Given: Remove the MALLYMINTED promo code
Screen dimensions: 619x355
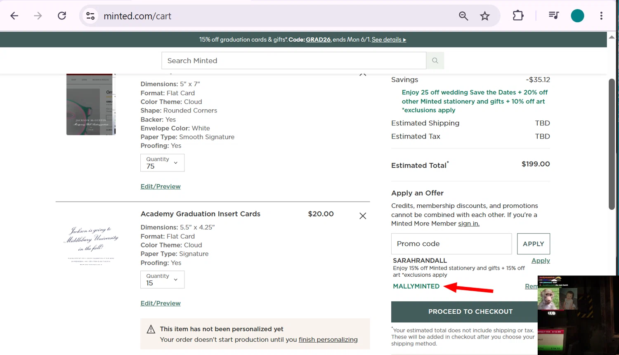Looking at the screenshot, I should (531, 286).
